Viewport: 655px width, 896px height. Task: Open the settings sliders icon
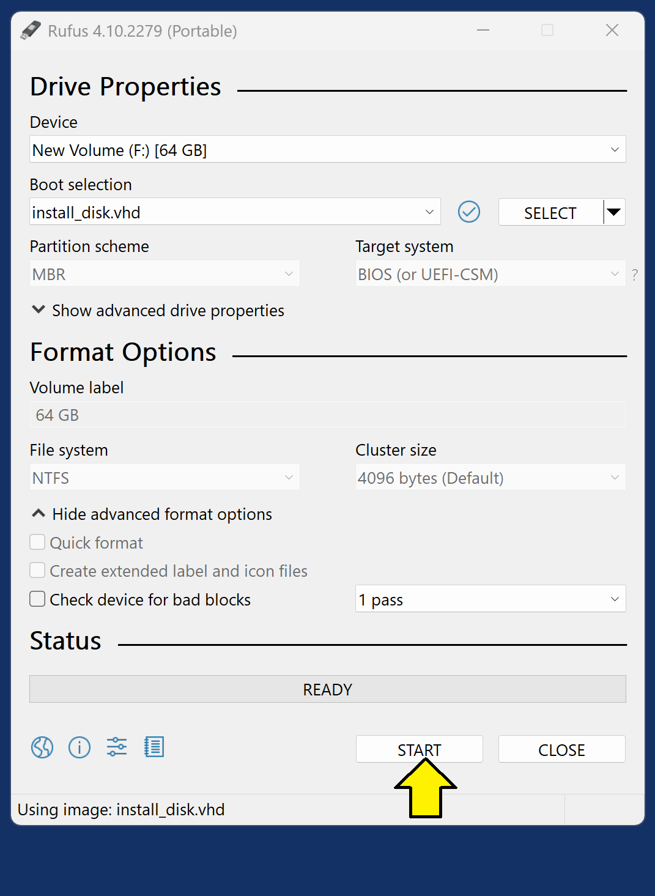(117, 747)
